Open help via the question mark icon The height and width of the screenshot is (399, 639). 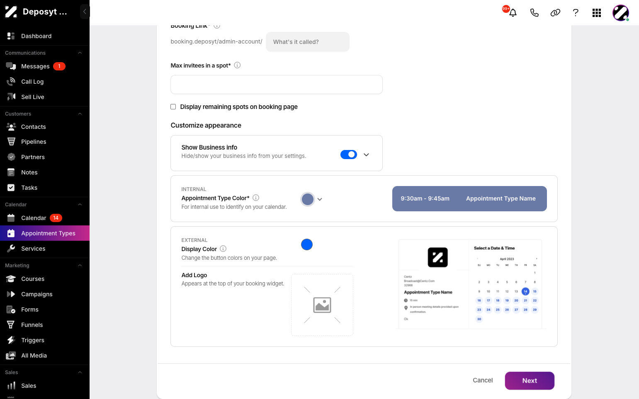coord(576,13)
